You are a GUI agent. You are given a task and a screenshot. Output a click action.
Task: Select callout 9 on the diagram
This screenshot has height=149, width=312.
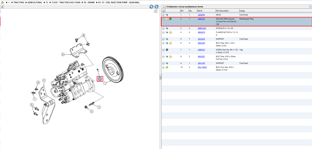pyautogui.click(x=63, y=54)
